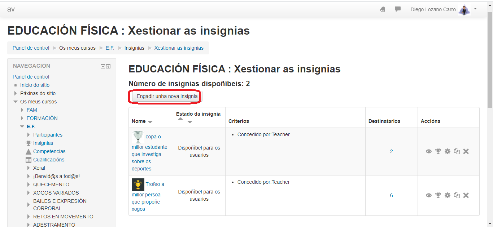Delete the 'Trofeo' badge with X icon
Viewport: 493px width, 227px height.
coord(466,195)
